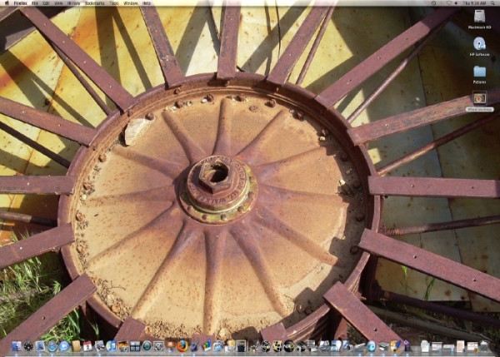Open Safari compass icon in dock
500x357 pixels.
pyautogui.click(x=52, y=346)
